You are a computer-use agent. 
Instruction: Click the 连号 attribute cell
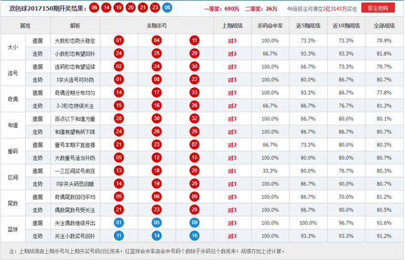[x=13, y=73]
